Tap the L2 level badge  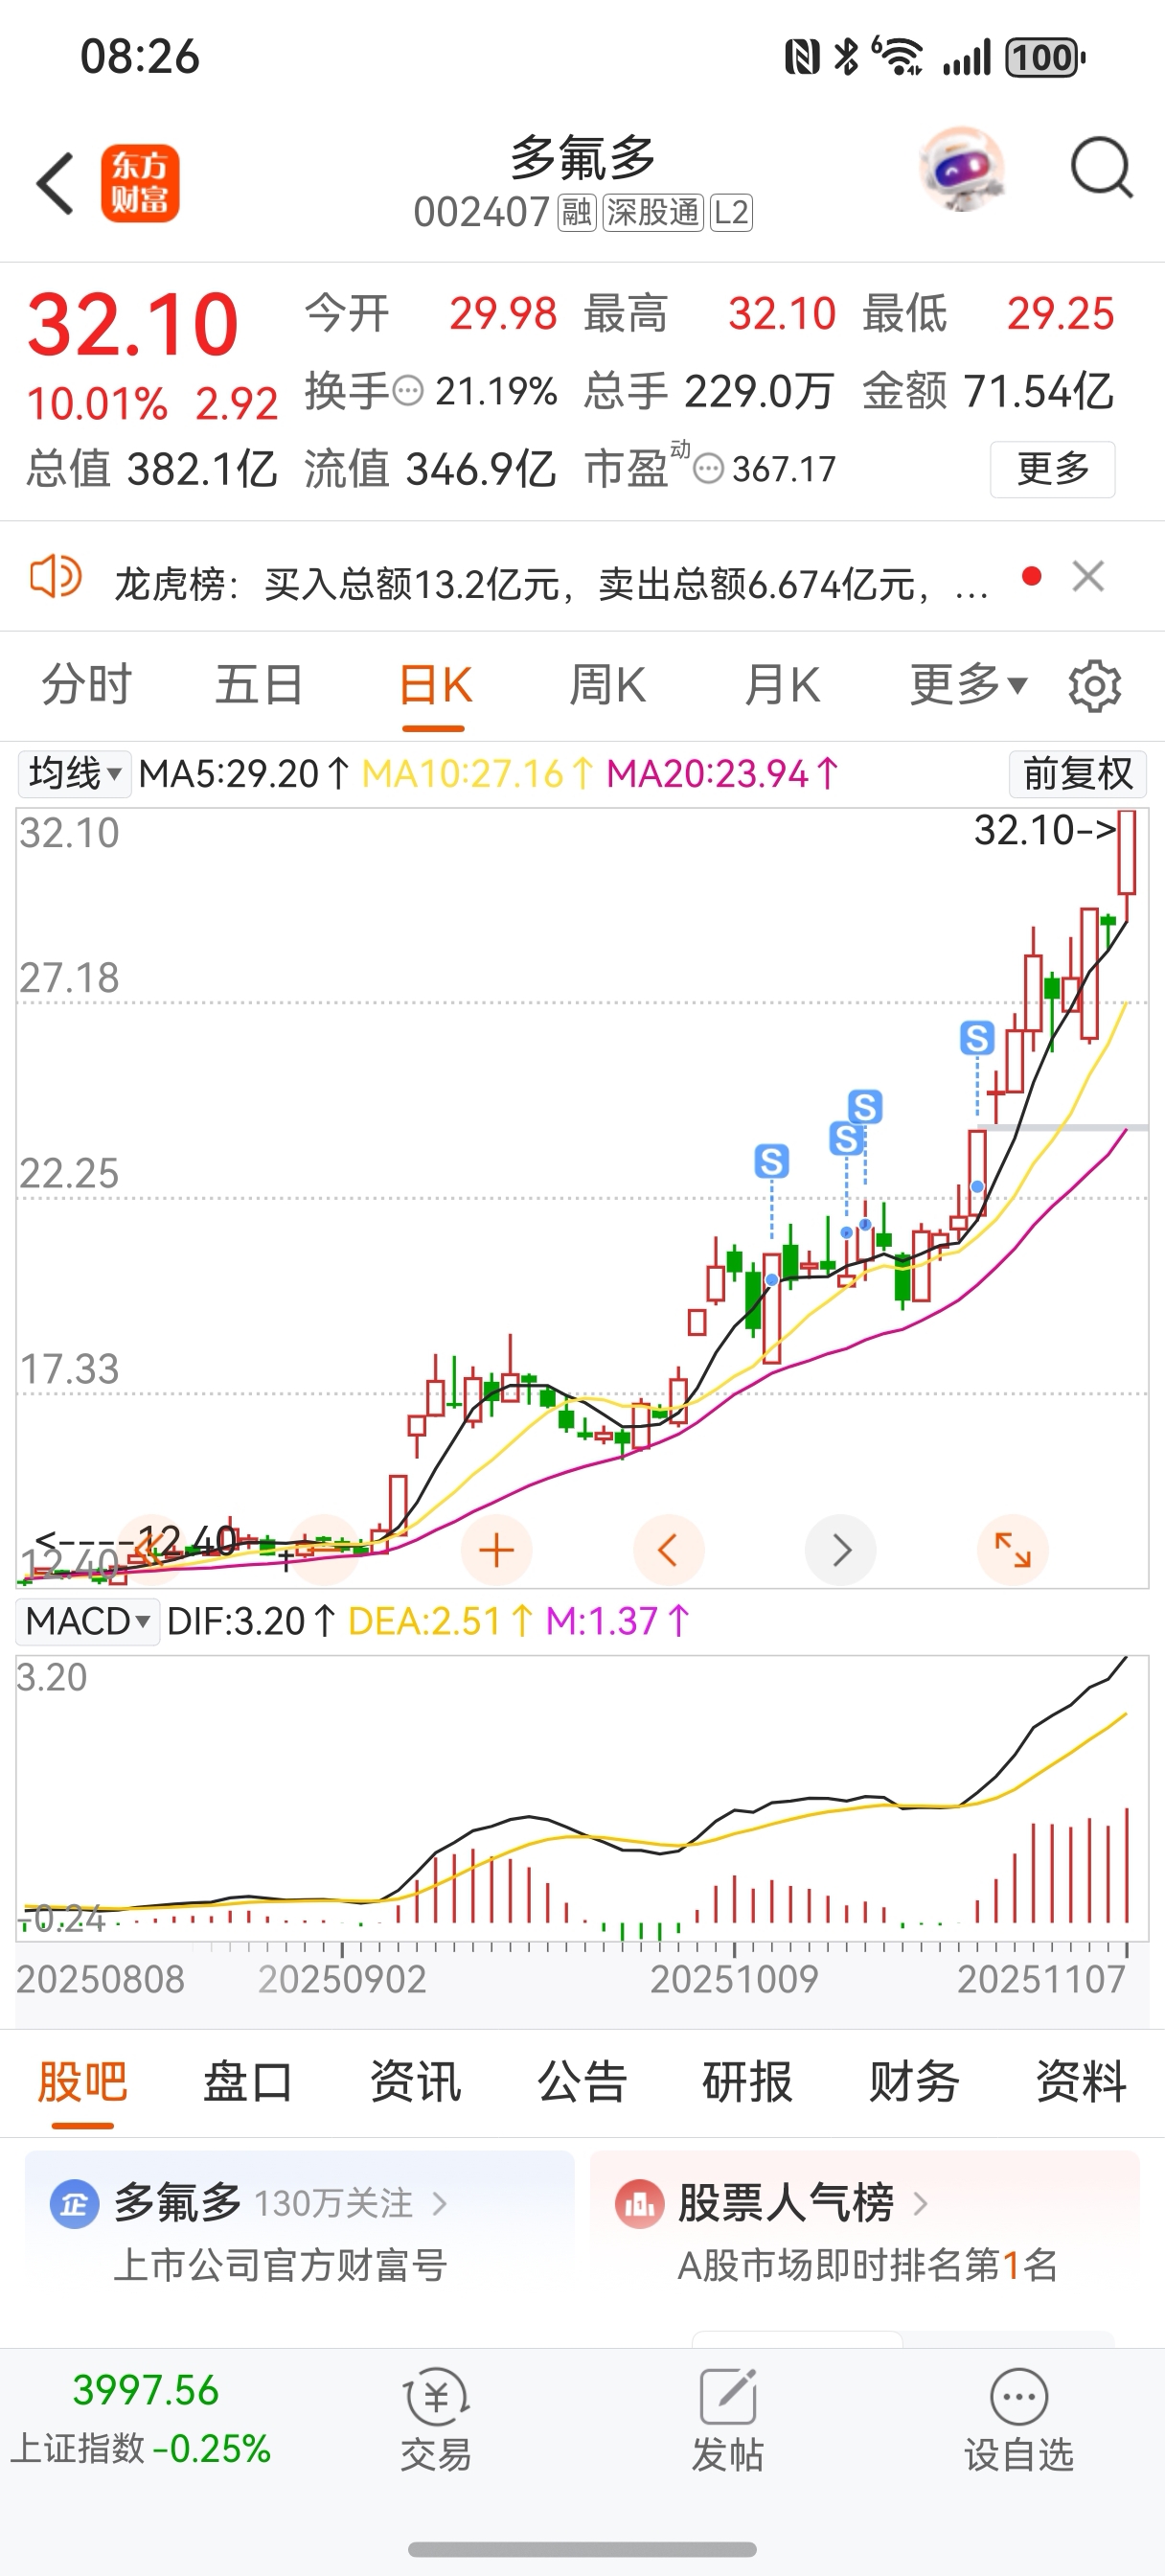point(731,213)
